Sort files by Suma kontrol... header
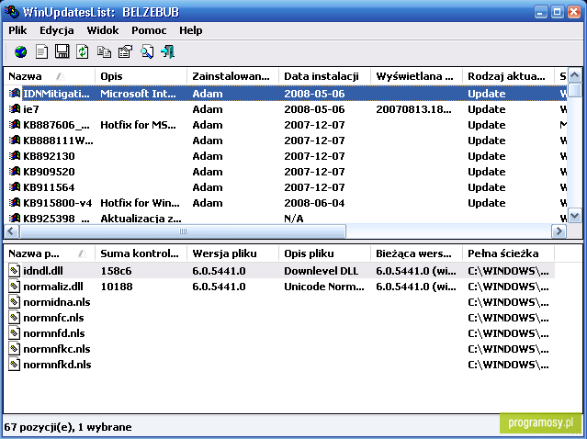The width and height of the screenshot is (587, 439). 141,253
